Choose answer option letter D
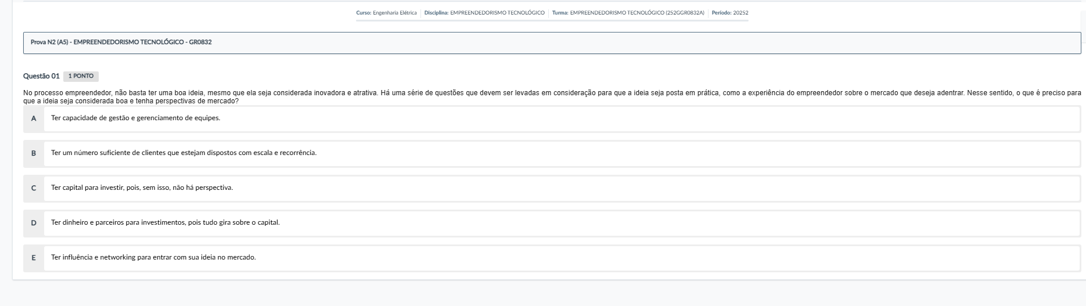Viewport: 1086px width, 306px height. tap(34, 223)
